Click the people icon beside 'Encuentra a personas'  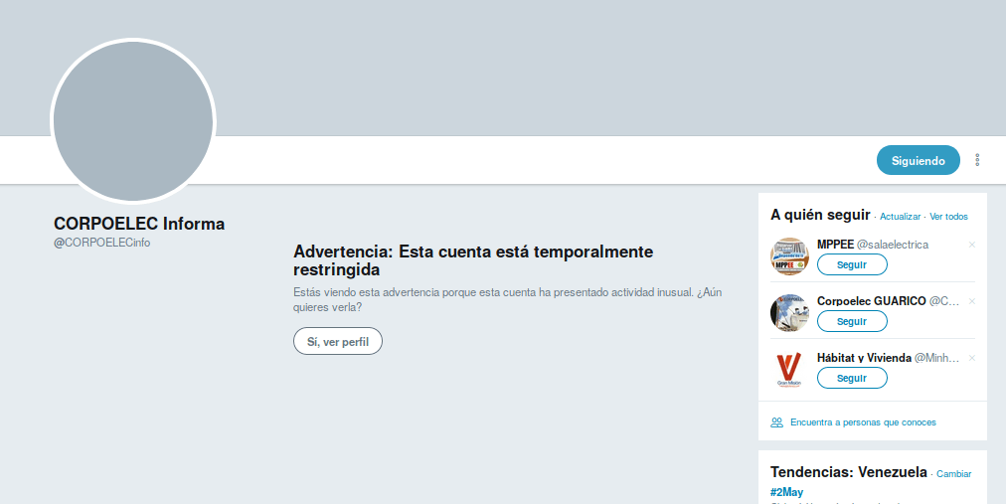point(777,422)
